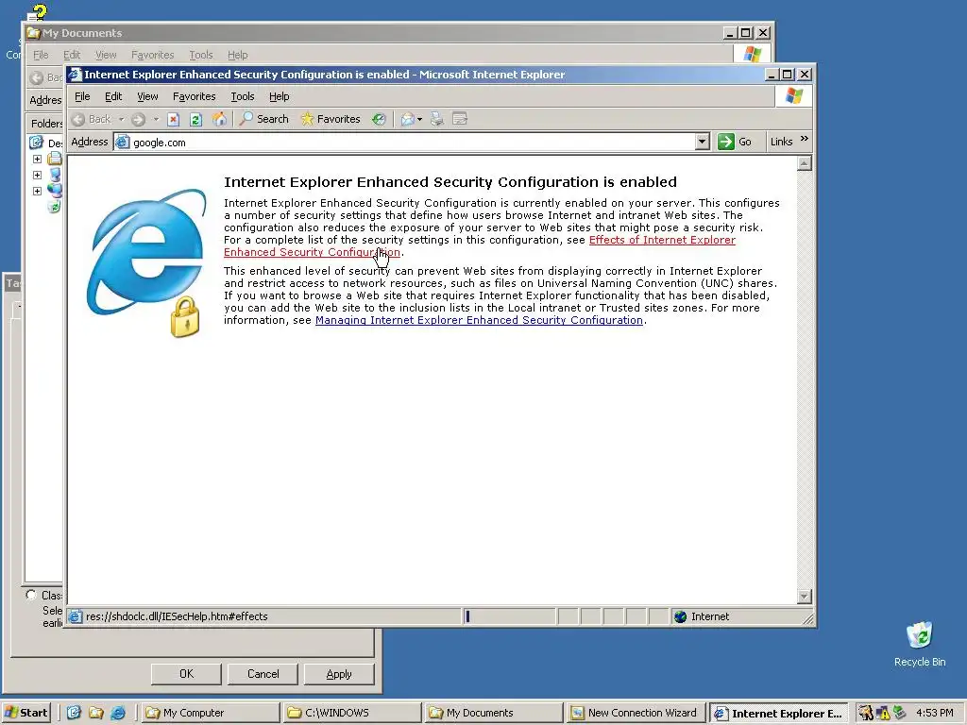Select the Classic radio button in background dialog
The width and height of the screenshot is (967, 725).
pyautogui.click(x=31, y=595)
